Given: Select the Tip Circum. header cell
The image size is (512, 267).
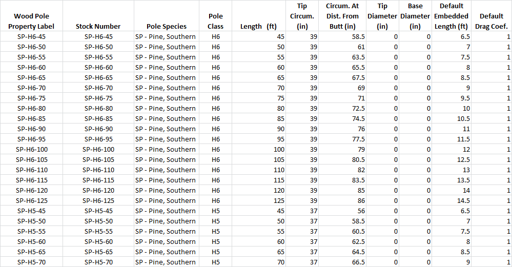Looking at the screenshot, I should (x=302, y=16).
